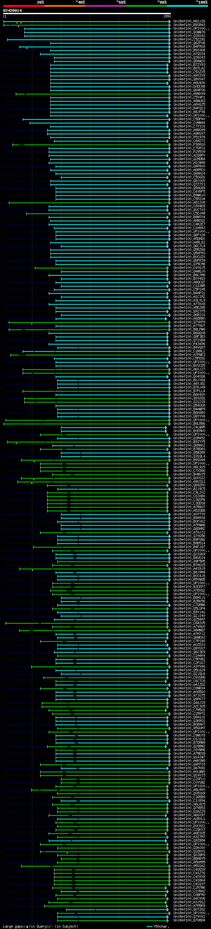
Task: Select subject label UniRef100_A9NXV4
Action: click(x=189, y=94)
